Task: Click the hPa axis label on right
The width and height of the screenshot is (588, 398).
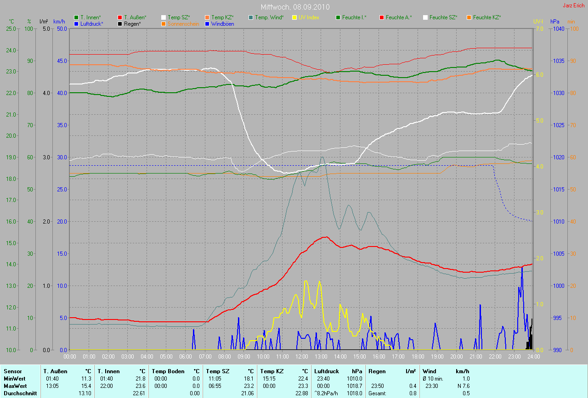Action: pyautogui.click(x=556, y=22)
